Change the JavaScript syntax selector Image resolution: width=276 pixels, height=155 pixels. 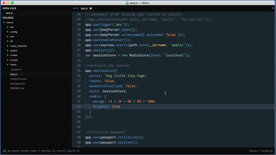point(267,151)
